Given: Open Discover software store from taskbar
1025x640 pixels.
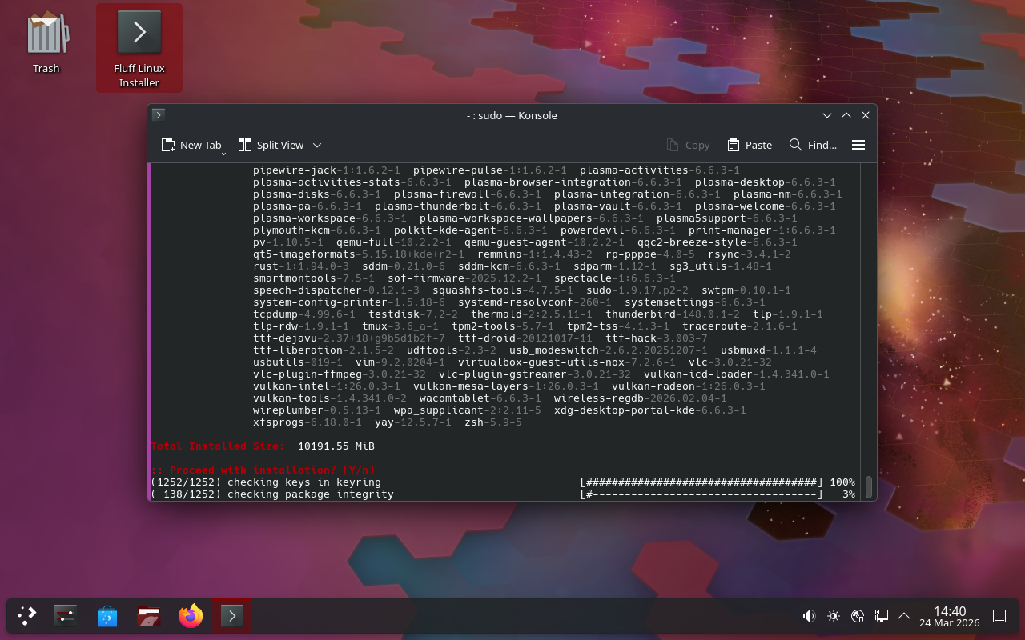Looking at the screenshot, I should (107, 615).
